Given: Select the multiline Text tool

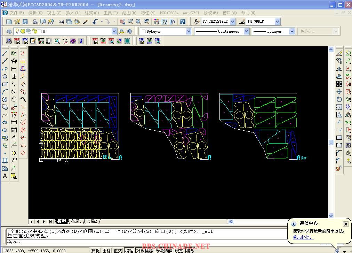Looking at the screenshot, I should (x=5, y=176).
